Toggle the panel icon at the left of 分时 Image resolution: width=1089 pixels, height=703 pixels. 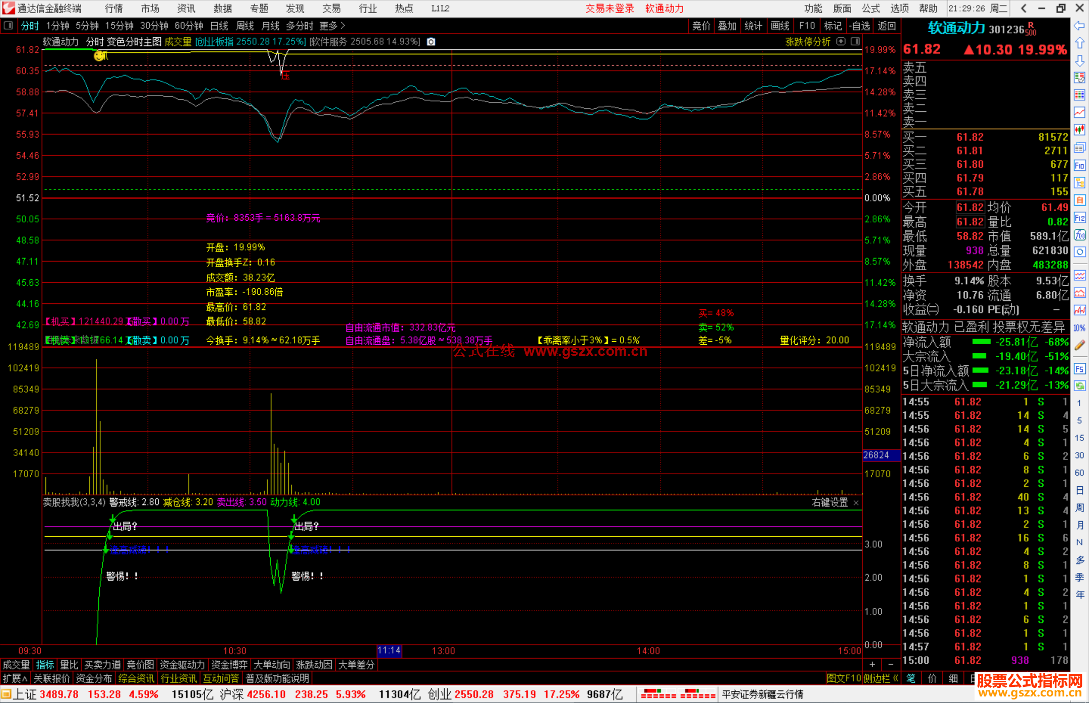(x=8, y=26)
